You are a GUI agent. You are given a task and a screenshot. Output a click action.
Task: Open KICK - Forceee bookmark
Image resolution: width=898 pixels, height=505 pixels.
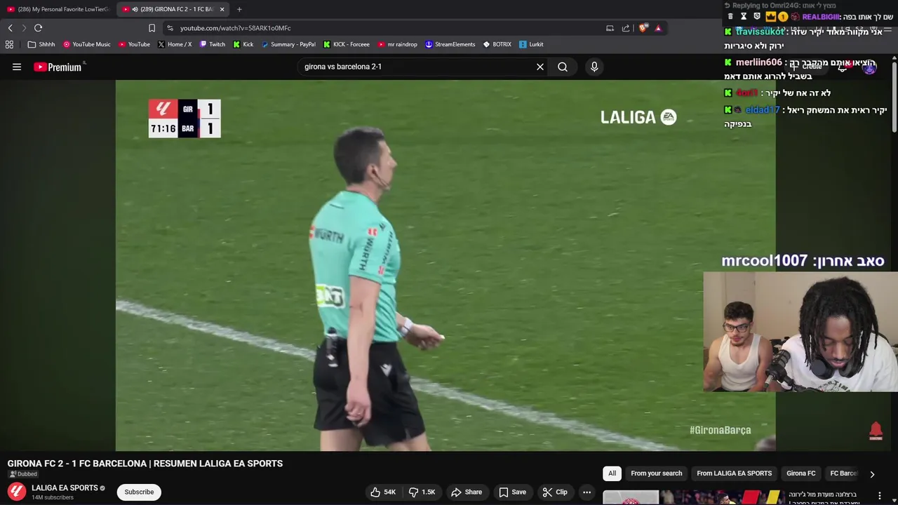[347, 44]
